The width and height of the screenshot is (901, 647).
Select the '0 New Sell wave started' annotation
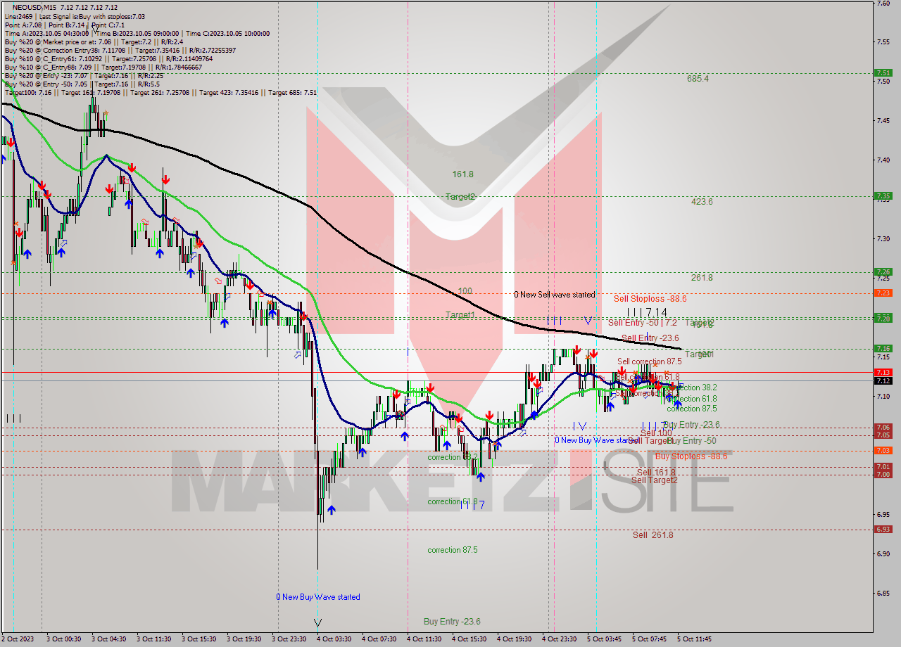click(x=554, y=295)
